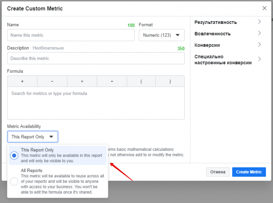Focus the Name this metric field

click(x=71, y=35)
